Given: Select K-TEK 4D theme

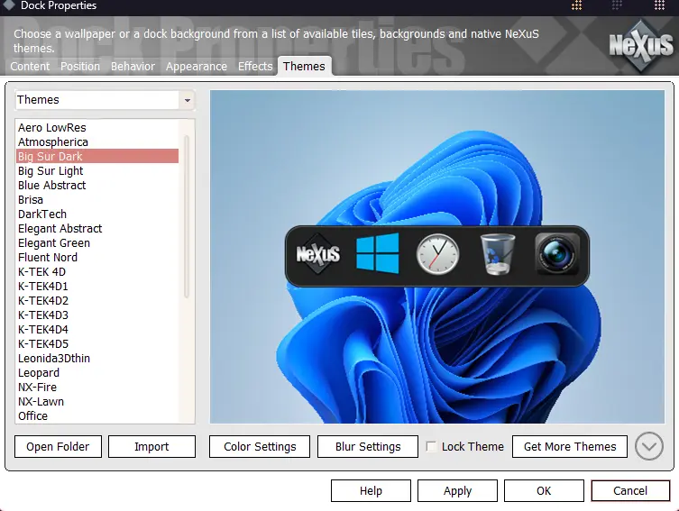Looking at the screenshot, I should point(97,272).
